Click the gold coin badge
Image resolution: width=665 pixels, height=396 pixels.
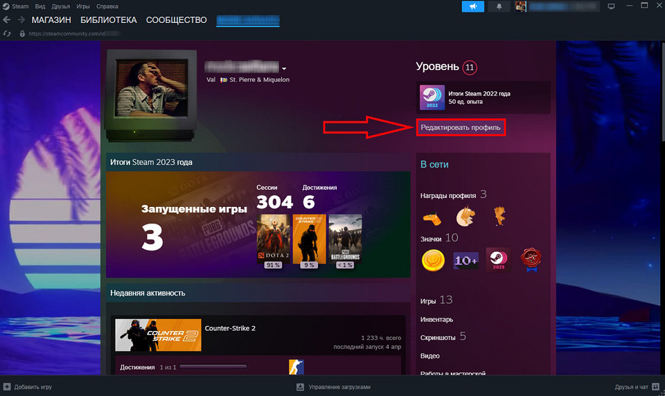click(433, 260)
